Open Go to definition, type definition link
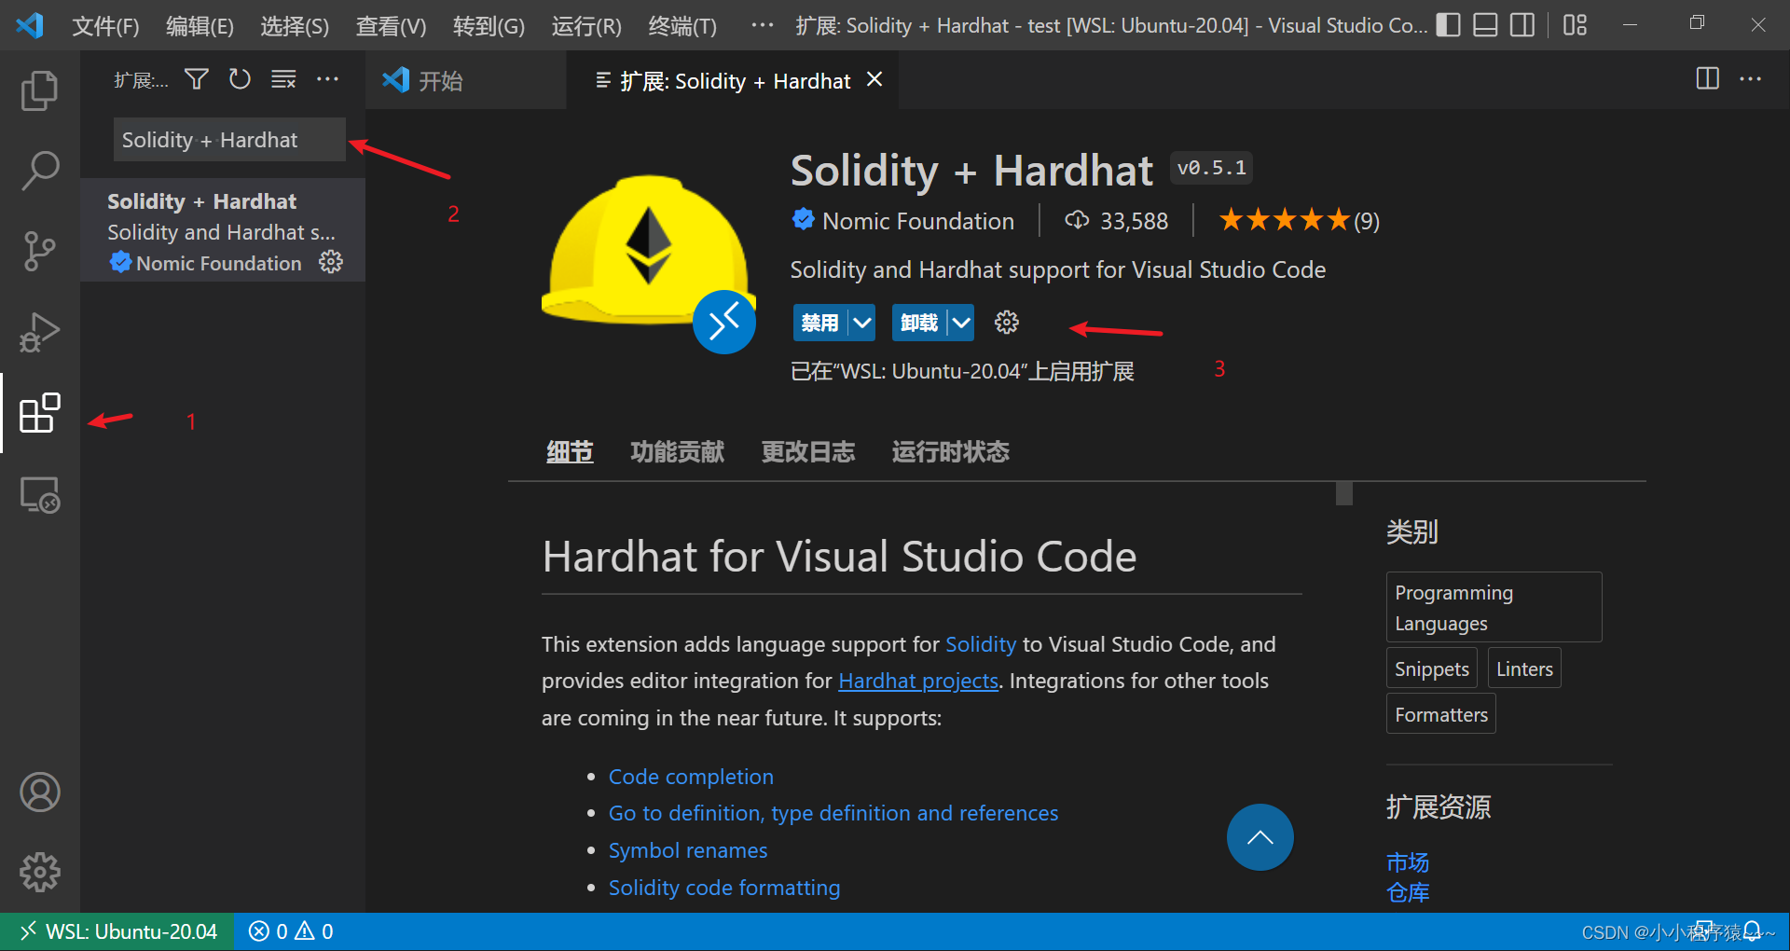Screen dimensions: 1790x951 click(x=833, y=813)
